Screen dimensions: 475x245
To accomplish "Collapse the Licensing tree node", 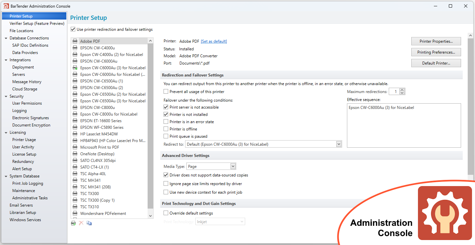I will point(6,132).
